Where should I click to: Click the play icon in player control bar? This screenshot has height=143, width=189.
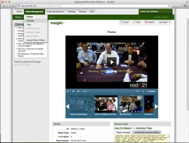pos(68,91)
